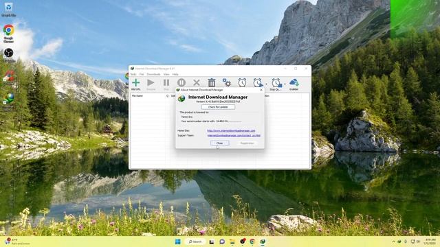Click the IDM globe logo in About dialog
440x247 pixels.
point(181,99)
